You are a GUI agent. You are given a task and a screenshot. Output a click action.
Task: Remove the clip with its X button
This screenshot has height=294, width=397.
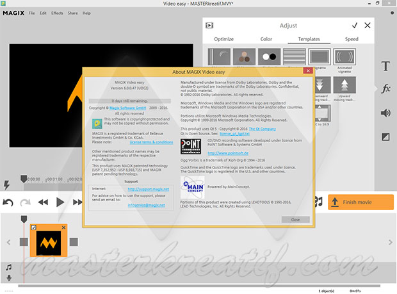coord(63,227)
